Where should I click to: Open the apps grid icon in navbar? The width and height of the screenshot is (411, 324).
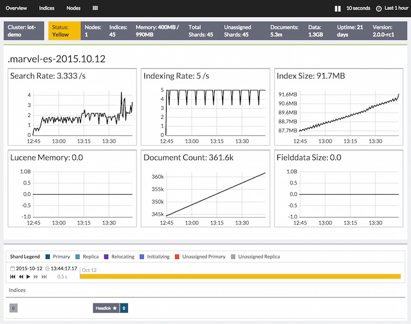(x=95, y=9)
